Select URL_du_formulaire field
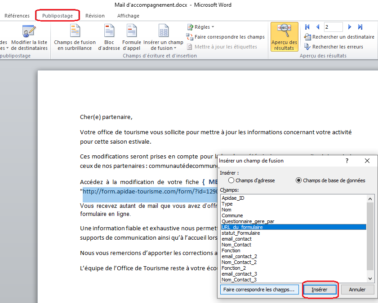The image size is (378, 303). [294, 227]
